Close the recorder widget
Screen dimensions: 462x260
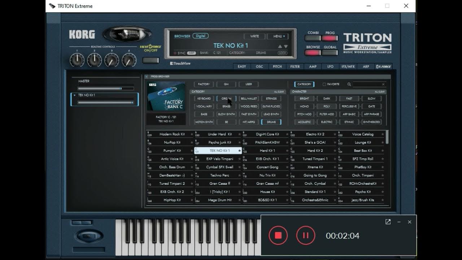pos(409,222)
